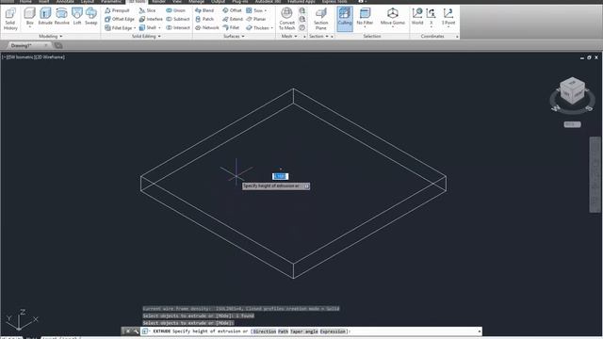This screenshot has height=339, width=603.
Task: Apply the Union boolean tool
Action: click(x=176, y=10)
